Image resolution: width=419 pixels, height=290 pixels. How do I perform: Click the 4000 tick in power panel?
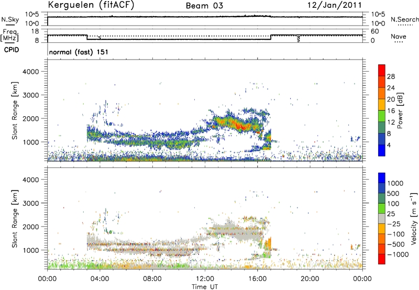(30, 72)
